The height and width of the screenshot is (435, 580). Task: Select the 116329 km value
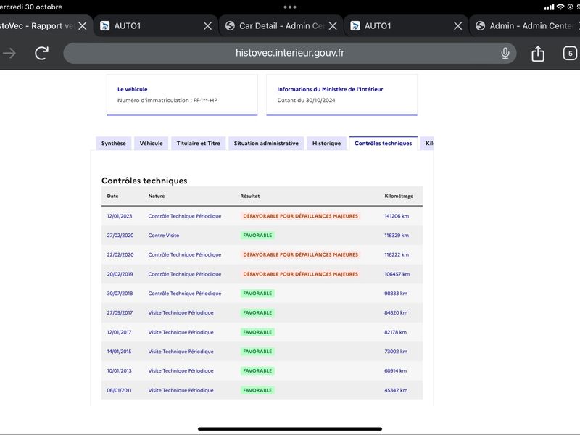tap(397, 235)
